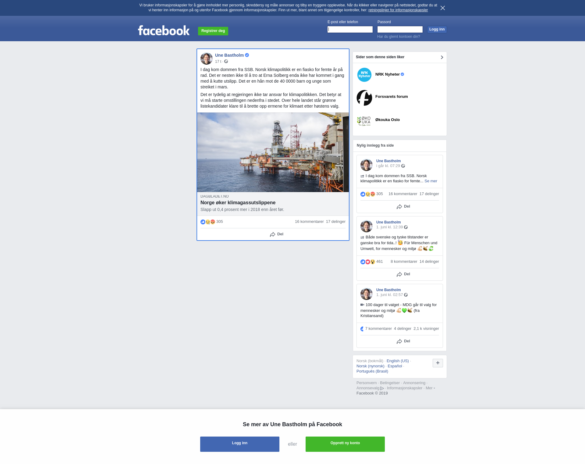Click the reaction emoji icons next to 305 in the main post
585x464 pixels.
click(208, 222)
